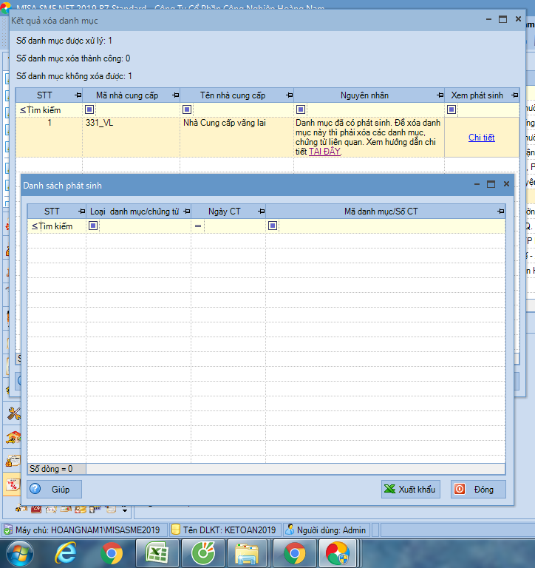Click the Giúp help button
The height and width of the screenshot is (568, 535).
point(54,489)
